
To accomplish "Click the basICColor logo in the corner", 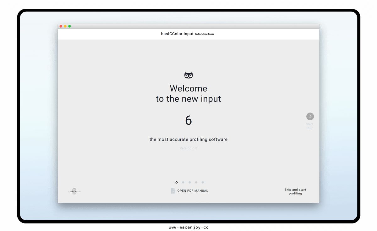I will pos(74,191).
